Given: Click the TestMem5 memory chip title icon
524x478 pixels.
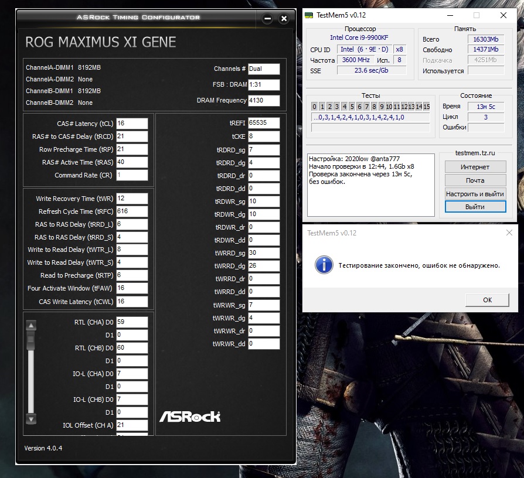Looking at the screenshot, I should [309, 15].
